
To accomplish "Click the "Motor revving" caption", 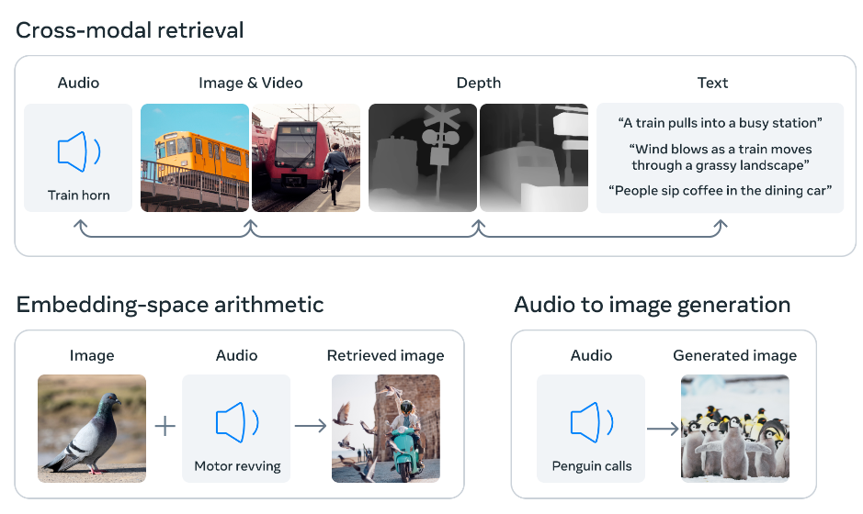I will coord(237,466).
